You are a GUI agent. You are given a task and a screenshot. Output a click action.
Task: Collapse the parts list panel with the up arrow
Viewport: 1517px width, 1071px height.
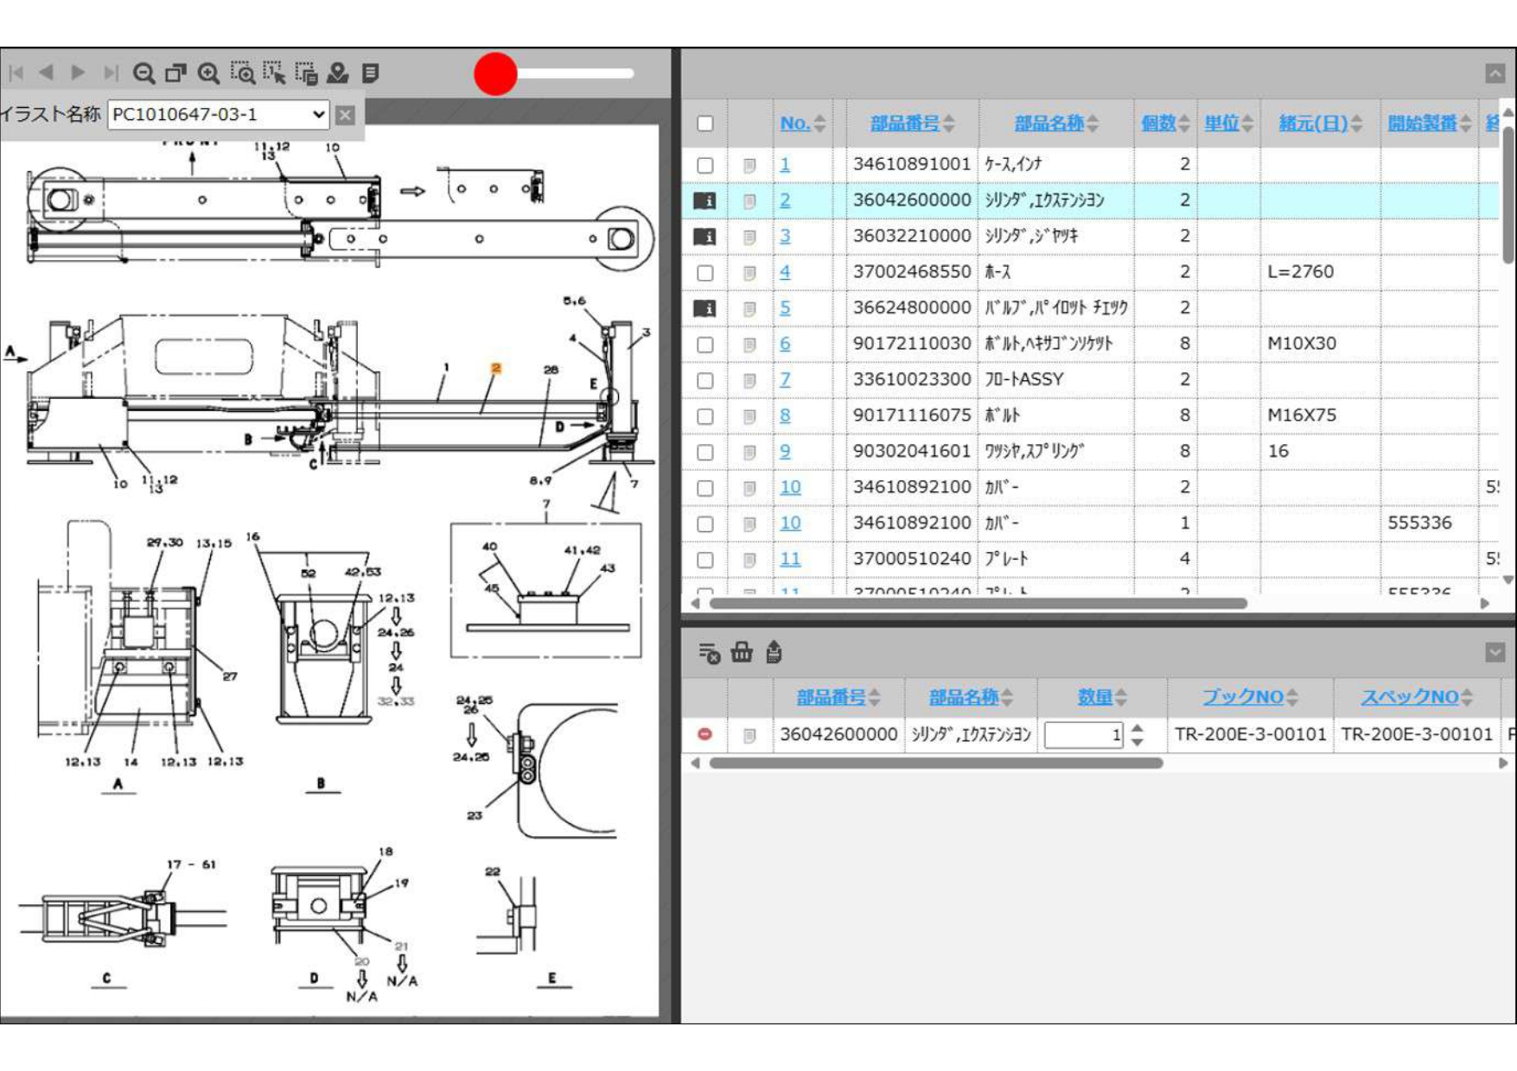click(1495, 73)
